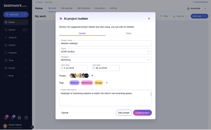Open the notifications bell icon
This screenshot has width=211, height=130.
(x=6, y=117)
